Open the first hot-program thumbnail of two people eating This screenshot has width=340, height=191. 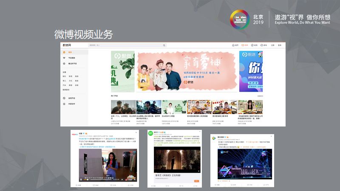click(x=123, y=107)
